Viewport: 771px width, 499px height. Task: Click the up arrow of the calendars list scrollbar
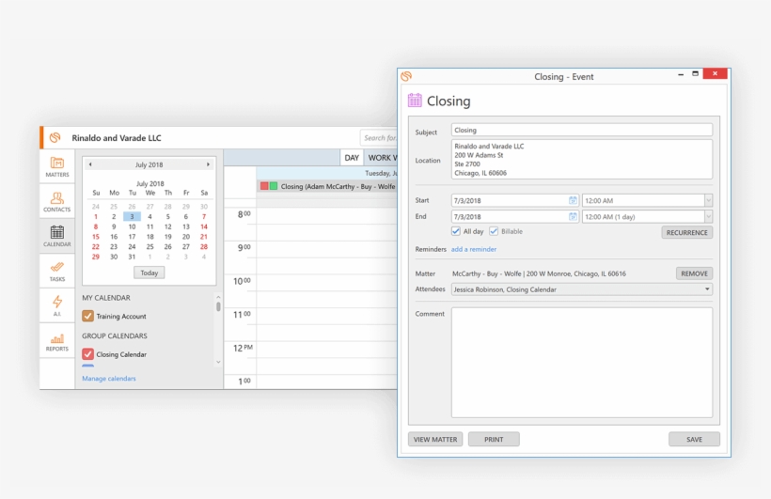point(218,298)
